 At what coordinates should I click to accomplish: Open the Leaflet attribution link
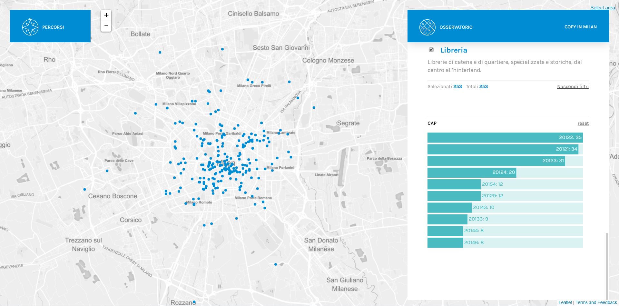click(x=565, y=302)
